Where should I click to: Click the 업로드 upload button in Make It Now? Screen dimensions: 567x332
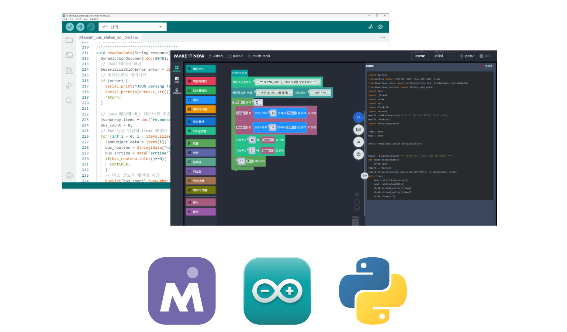tap(486, 56)
